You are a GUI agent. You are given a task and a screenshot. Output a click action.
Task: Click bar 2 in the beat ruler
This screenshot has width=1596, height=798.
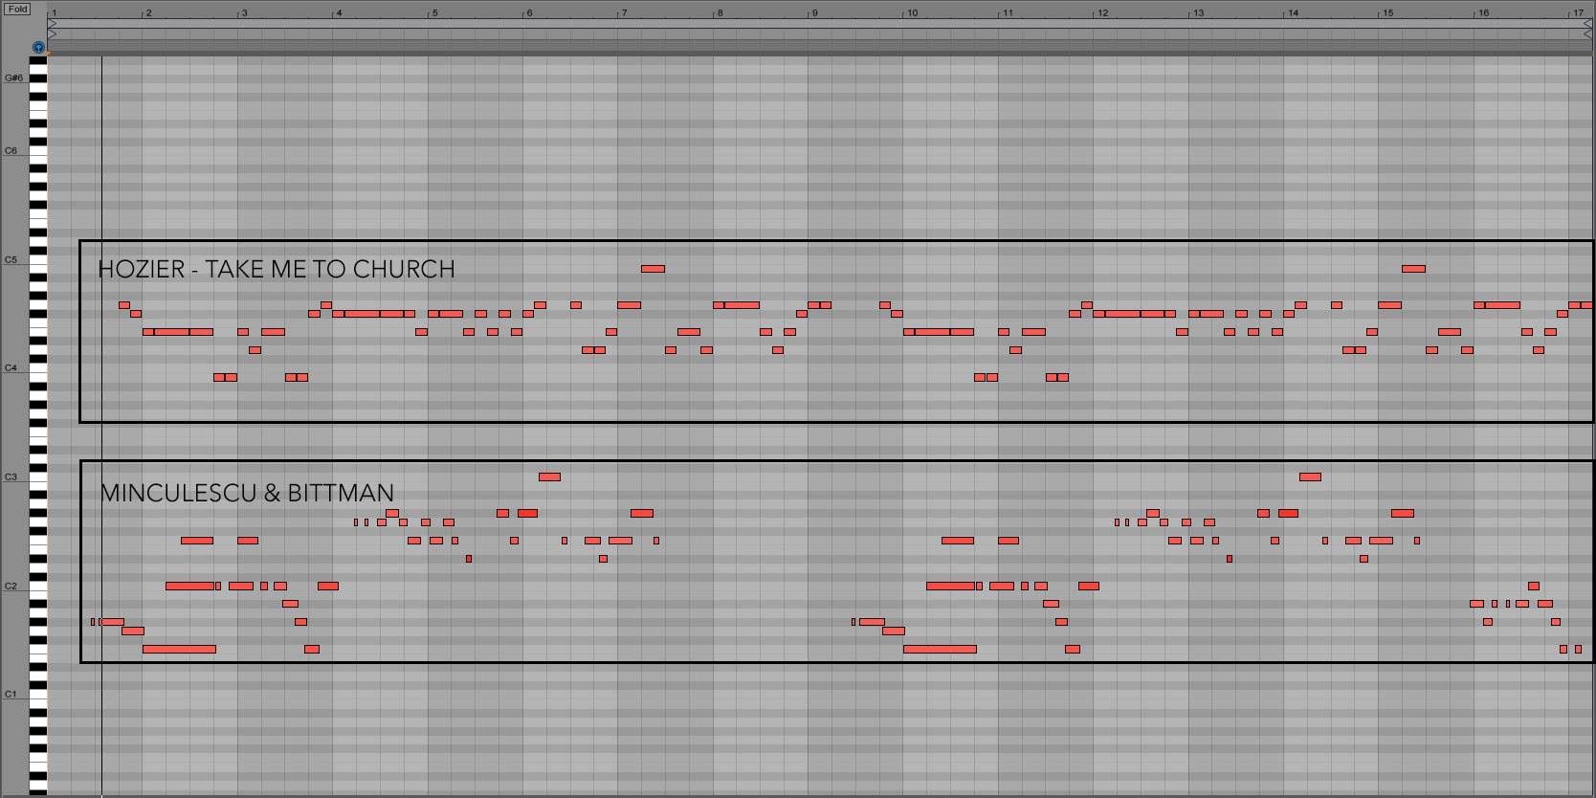pos(148,13)
